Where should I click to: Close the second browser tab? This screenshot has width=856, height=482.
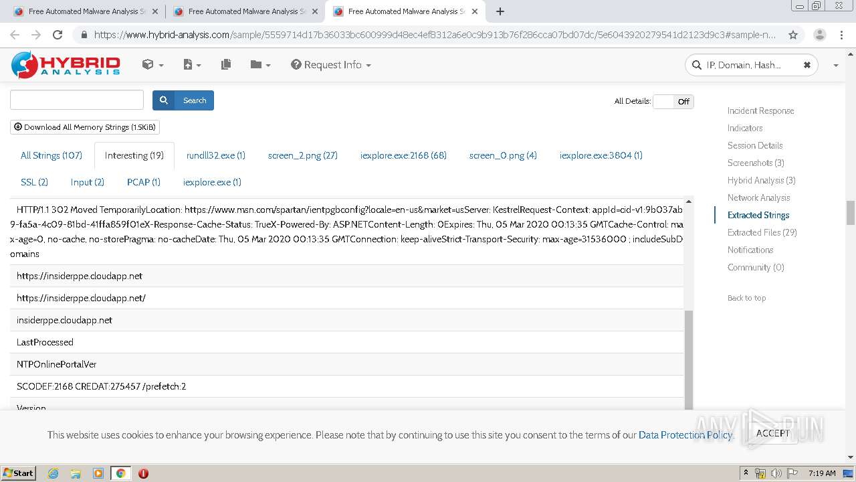pyautogui.click(x=314, y=11)
